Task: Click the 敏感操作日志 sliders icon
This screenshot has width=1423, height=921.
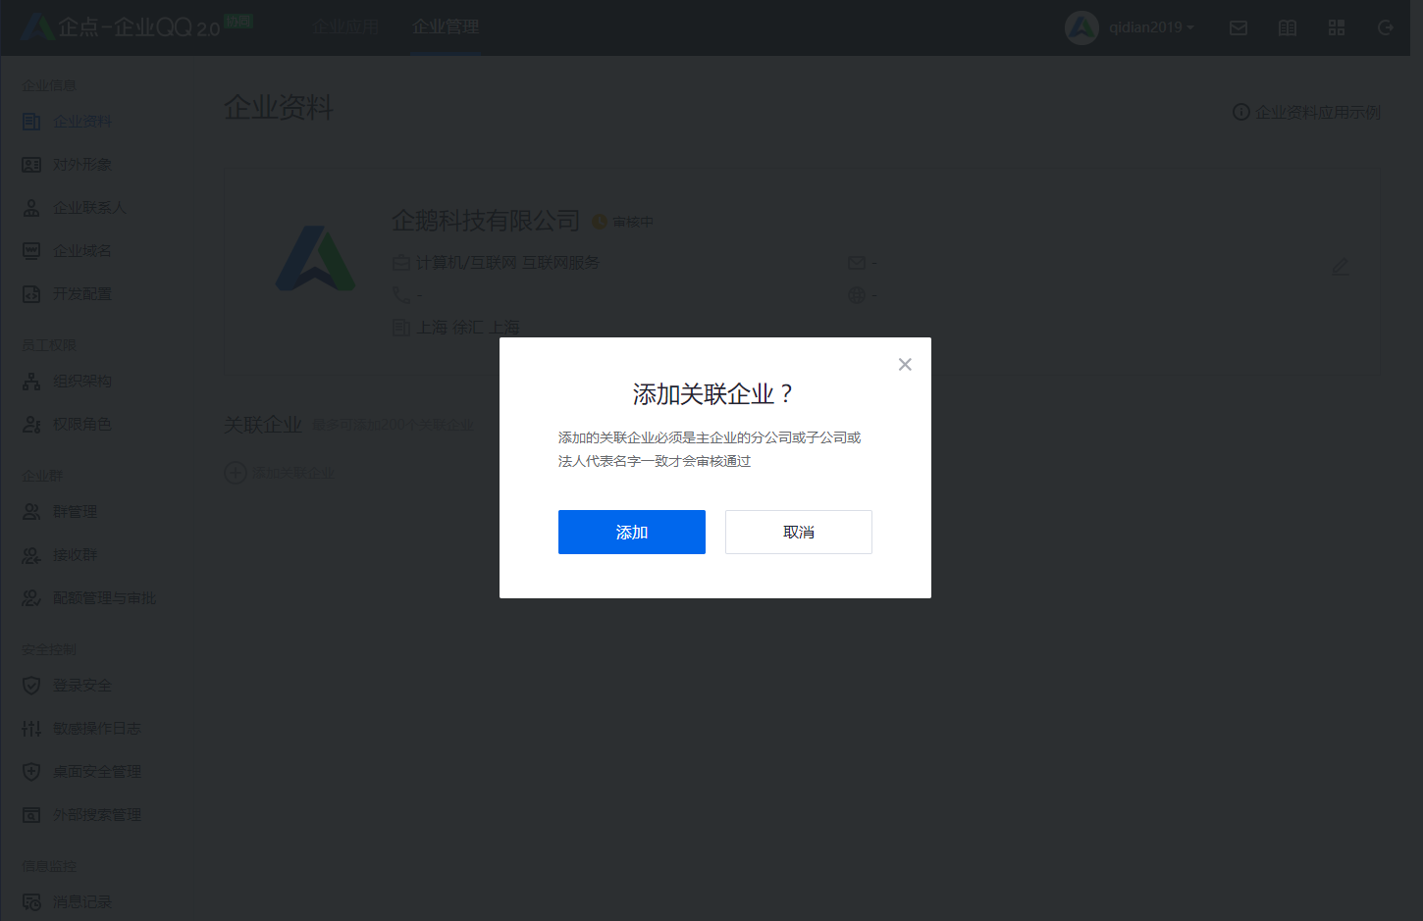Action: [31, 729]
